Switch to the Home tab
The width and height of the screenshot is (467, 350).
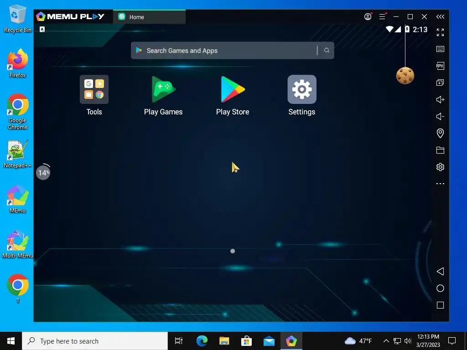click(149, 17)
